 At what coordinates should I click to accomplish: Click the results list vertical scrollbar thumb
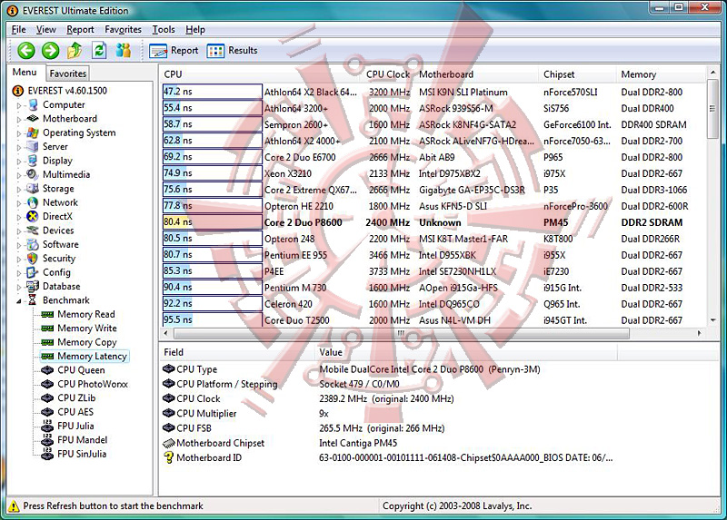point(712,109)
